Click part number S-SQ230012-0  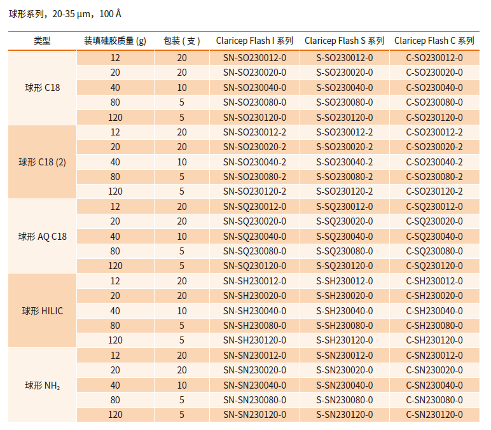(x=345, y=207)
